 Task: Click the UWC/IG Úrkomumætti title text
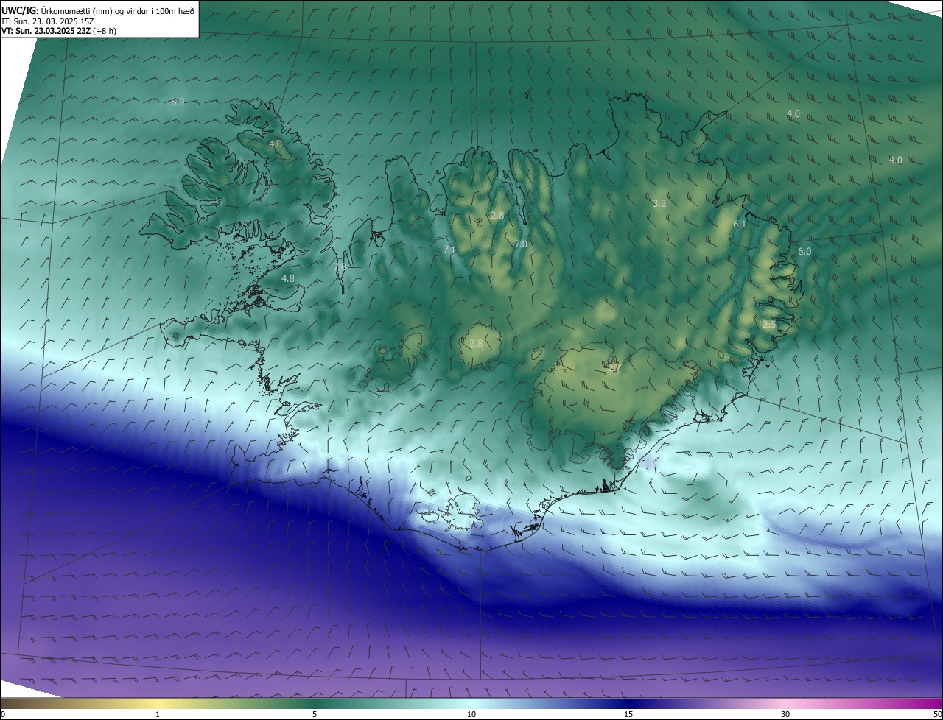(x=98, y=10)
